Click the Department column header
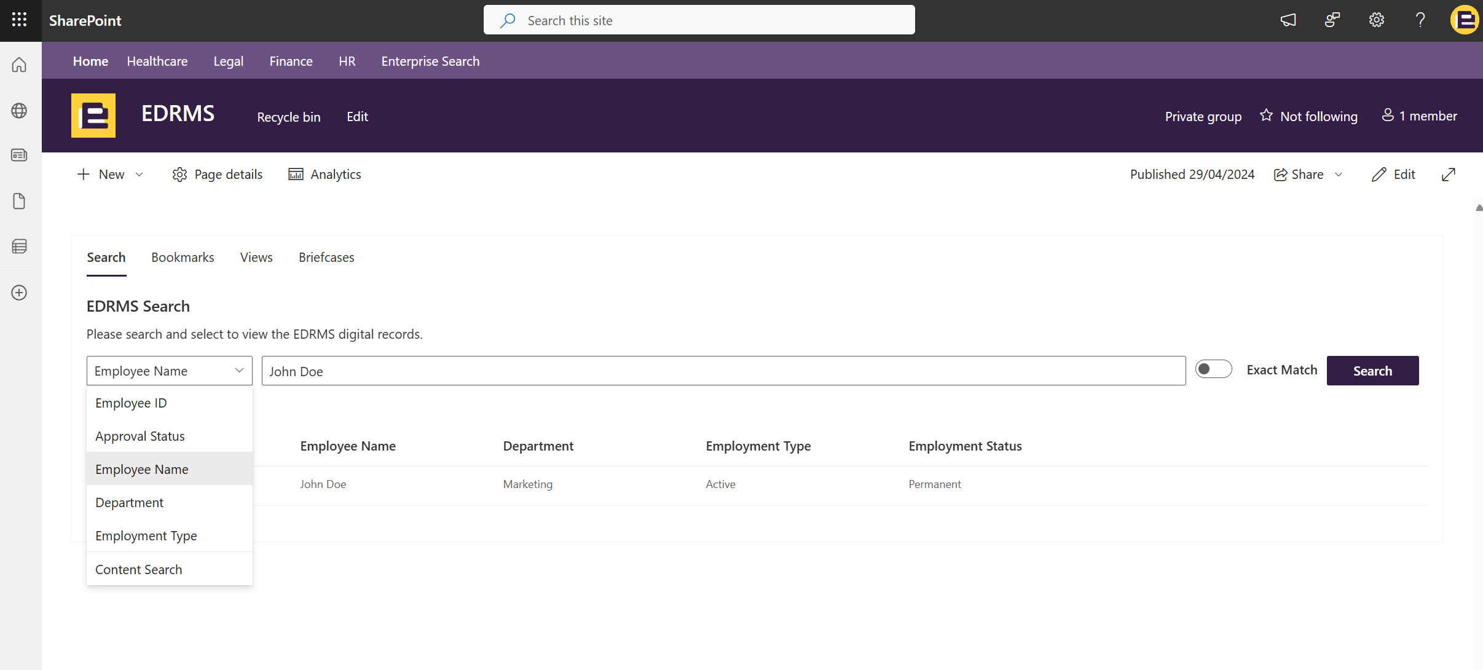This screenshot has width=1483, height=670. 538,446
